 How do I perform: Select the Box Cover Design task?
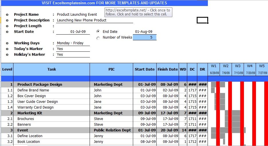click(x=52, y=96)
